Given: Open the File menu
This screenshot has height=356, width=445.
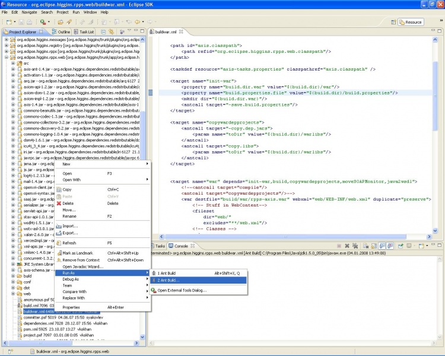Looking at the screenshot, I should point(5,12).
